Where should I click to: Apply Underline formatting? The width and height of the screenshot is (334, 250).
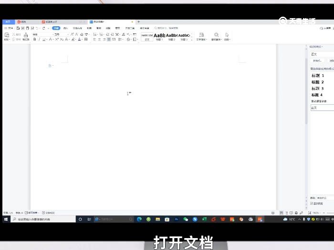point(44,40)
